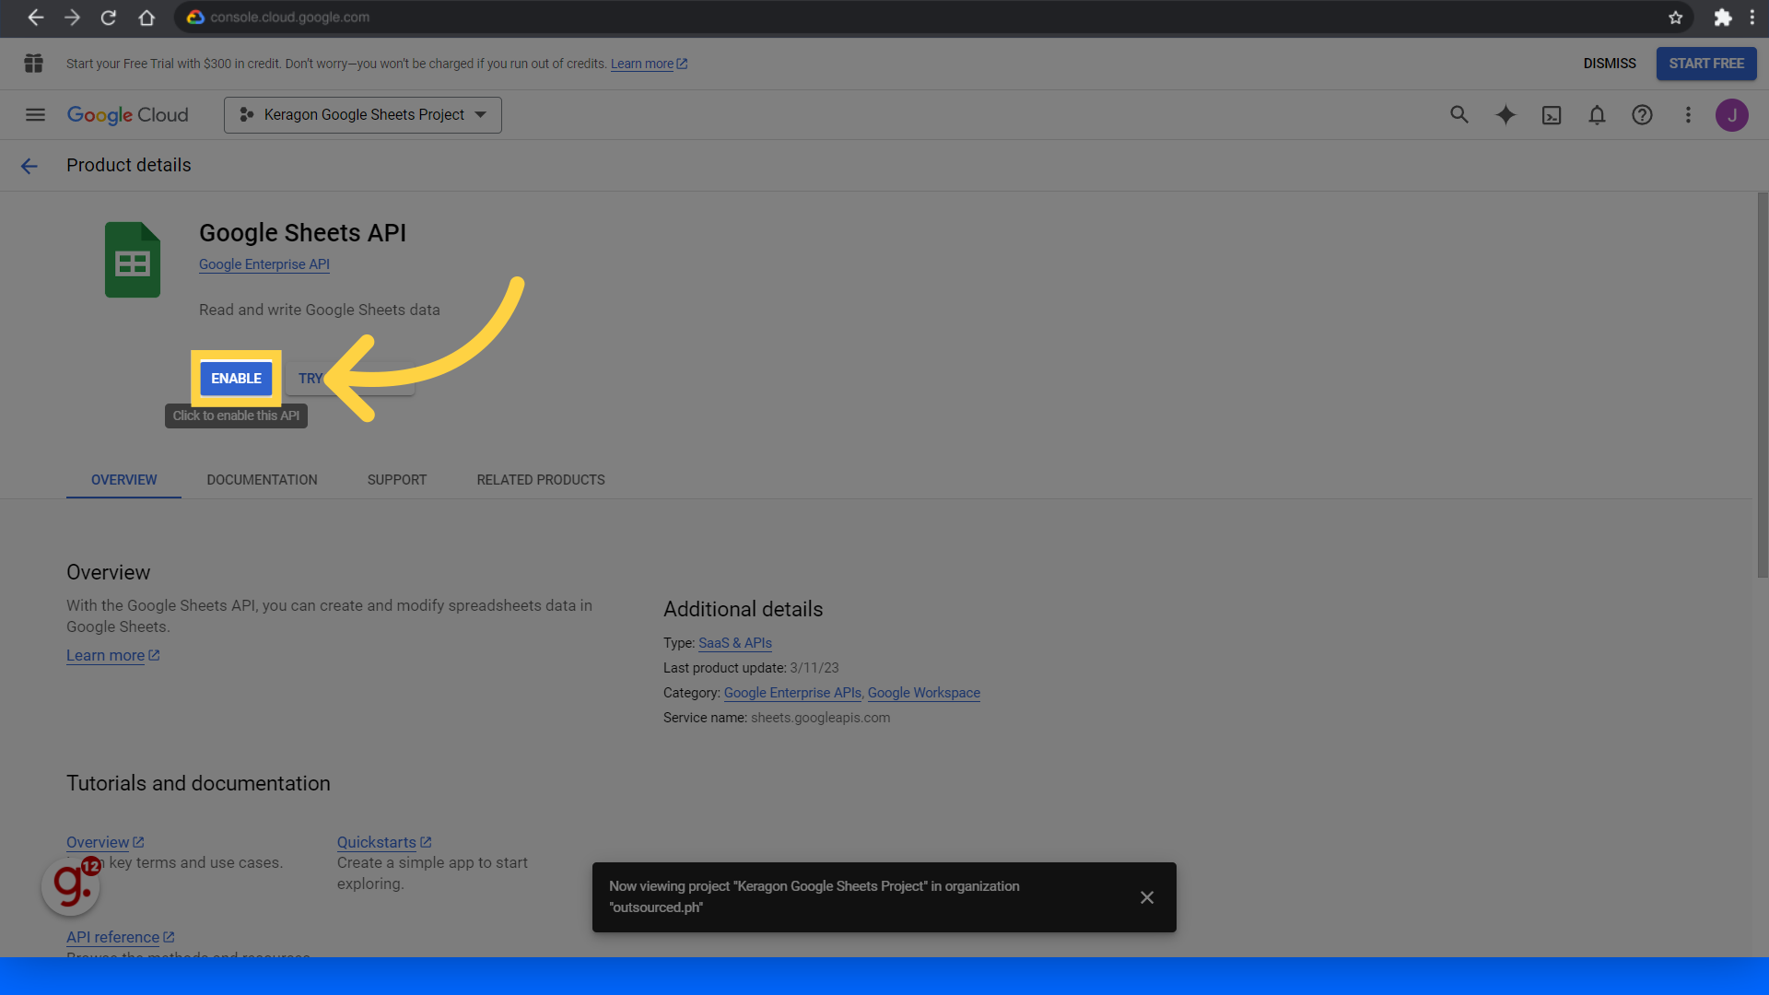Click the page vertical scrollbar
Image resolution: width=1769 pixels, height=995 pixels.
[1763, 385]
